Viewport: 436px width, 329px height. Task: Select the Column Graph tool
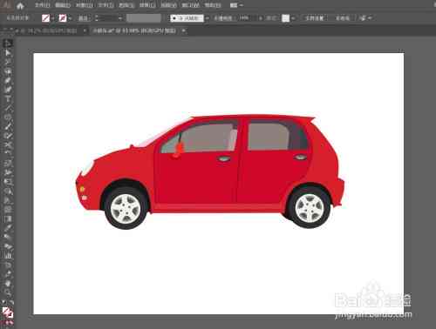tap(8, 255)
